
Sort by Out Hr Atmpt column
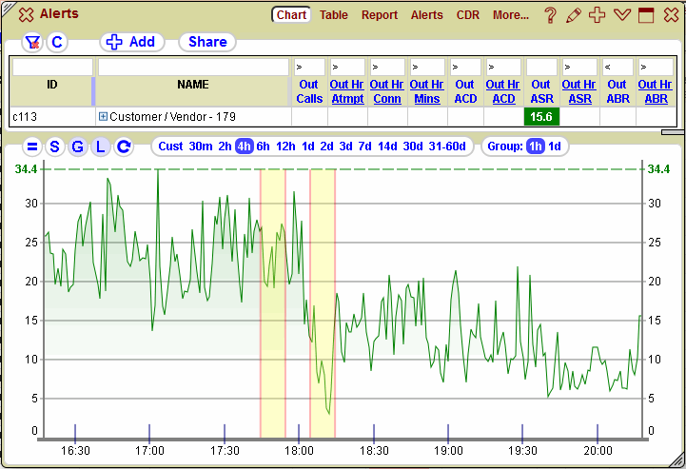347,91
